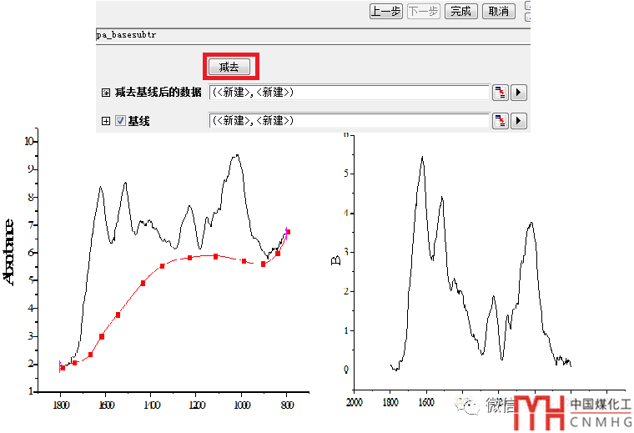The width and height of the screenshot is (634, 433).
Task: Click y-axis label 5 in right graph
Action: [x=346, y=174]
